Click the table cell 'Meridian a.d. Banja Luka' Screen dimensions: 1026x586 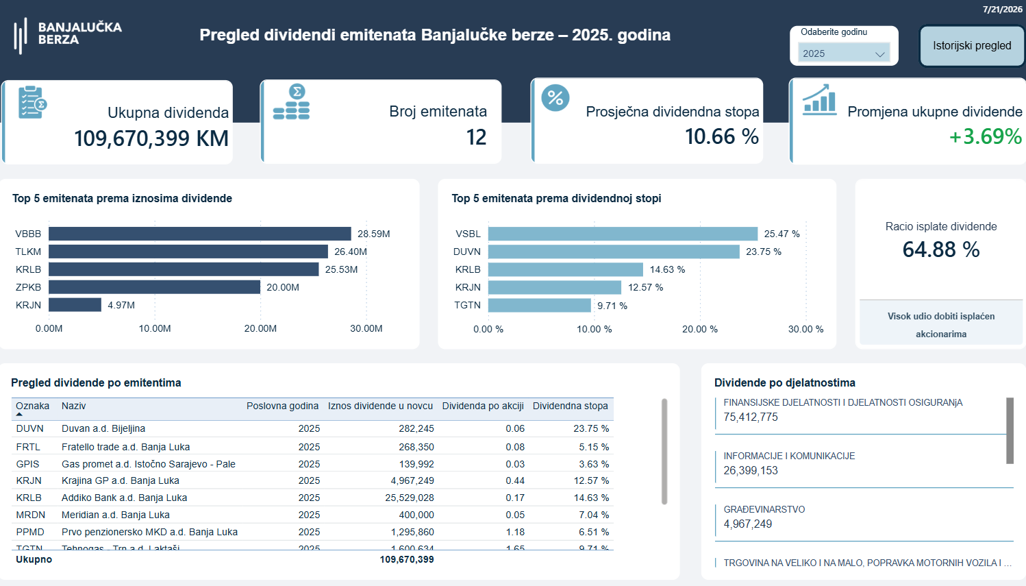116,515
